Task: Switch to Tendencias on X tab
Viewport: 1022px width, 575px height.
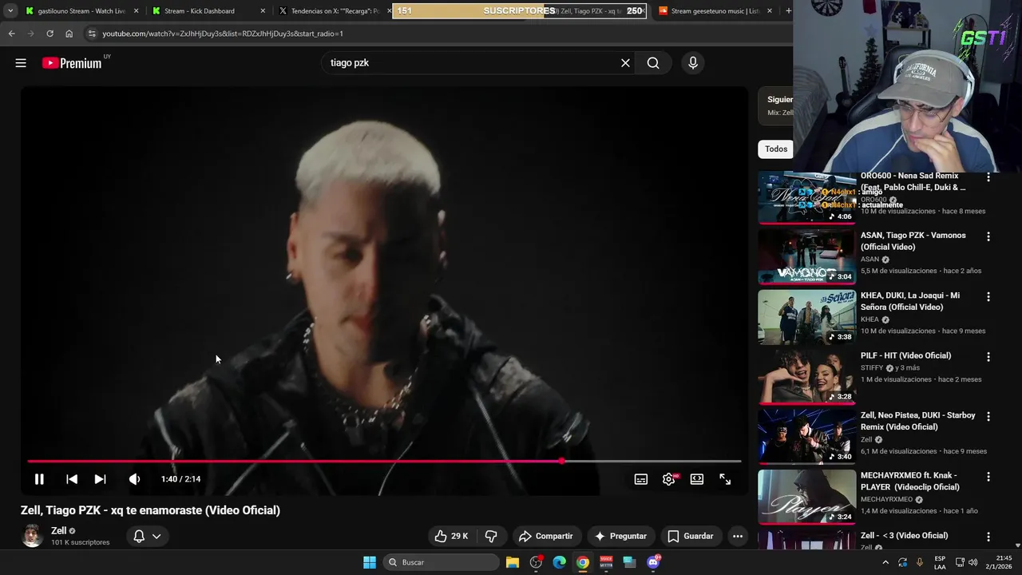Action: (x=335, y=11)
